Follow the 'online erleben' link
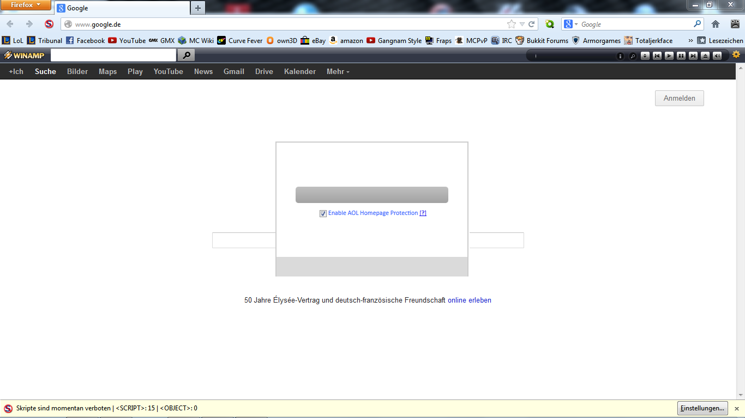The height and width of the screenshot is (418, 745). pyautogui.click(x=470, y=300)
